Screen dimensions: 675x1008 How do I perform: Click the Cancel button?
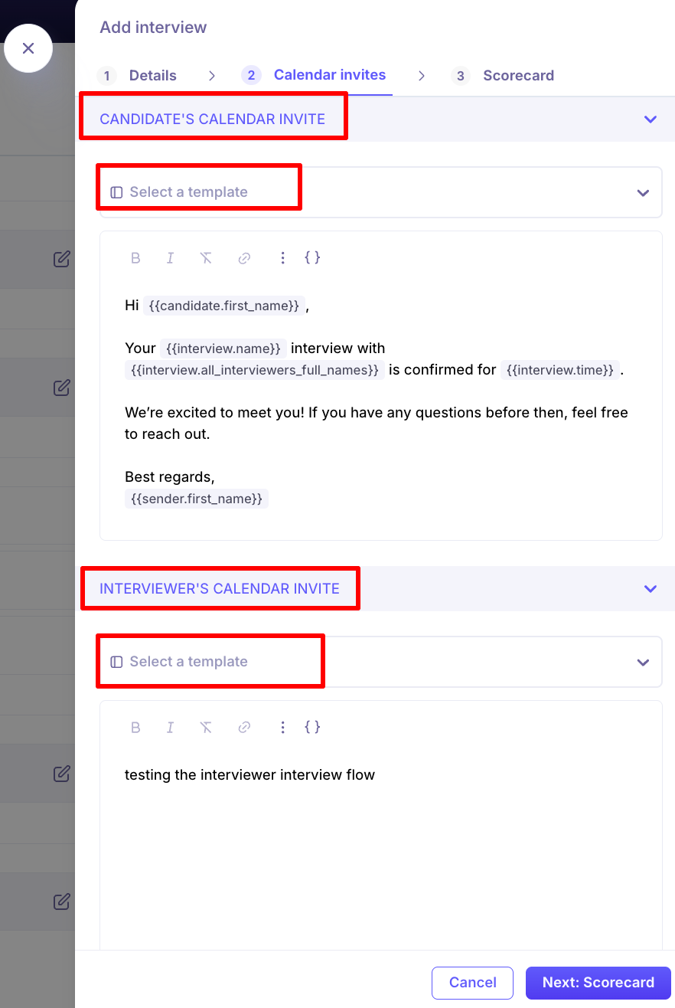473,983
